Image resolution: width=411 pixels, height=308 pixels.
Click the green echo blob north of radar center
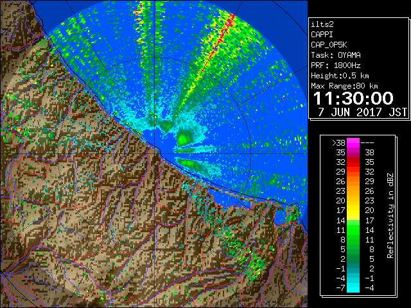[184, 138]
